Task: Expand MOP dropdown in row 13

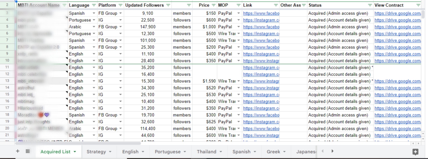Action: click(x=238, y=81)
